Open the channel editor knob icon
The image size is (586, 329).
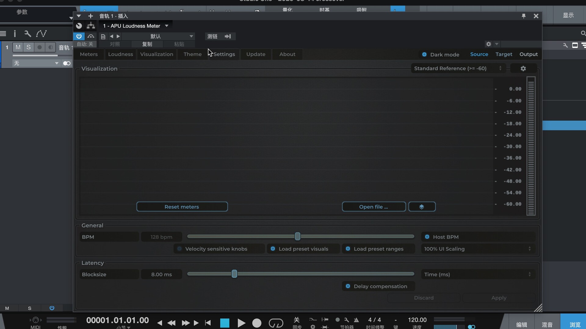point(79,26)
